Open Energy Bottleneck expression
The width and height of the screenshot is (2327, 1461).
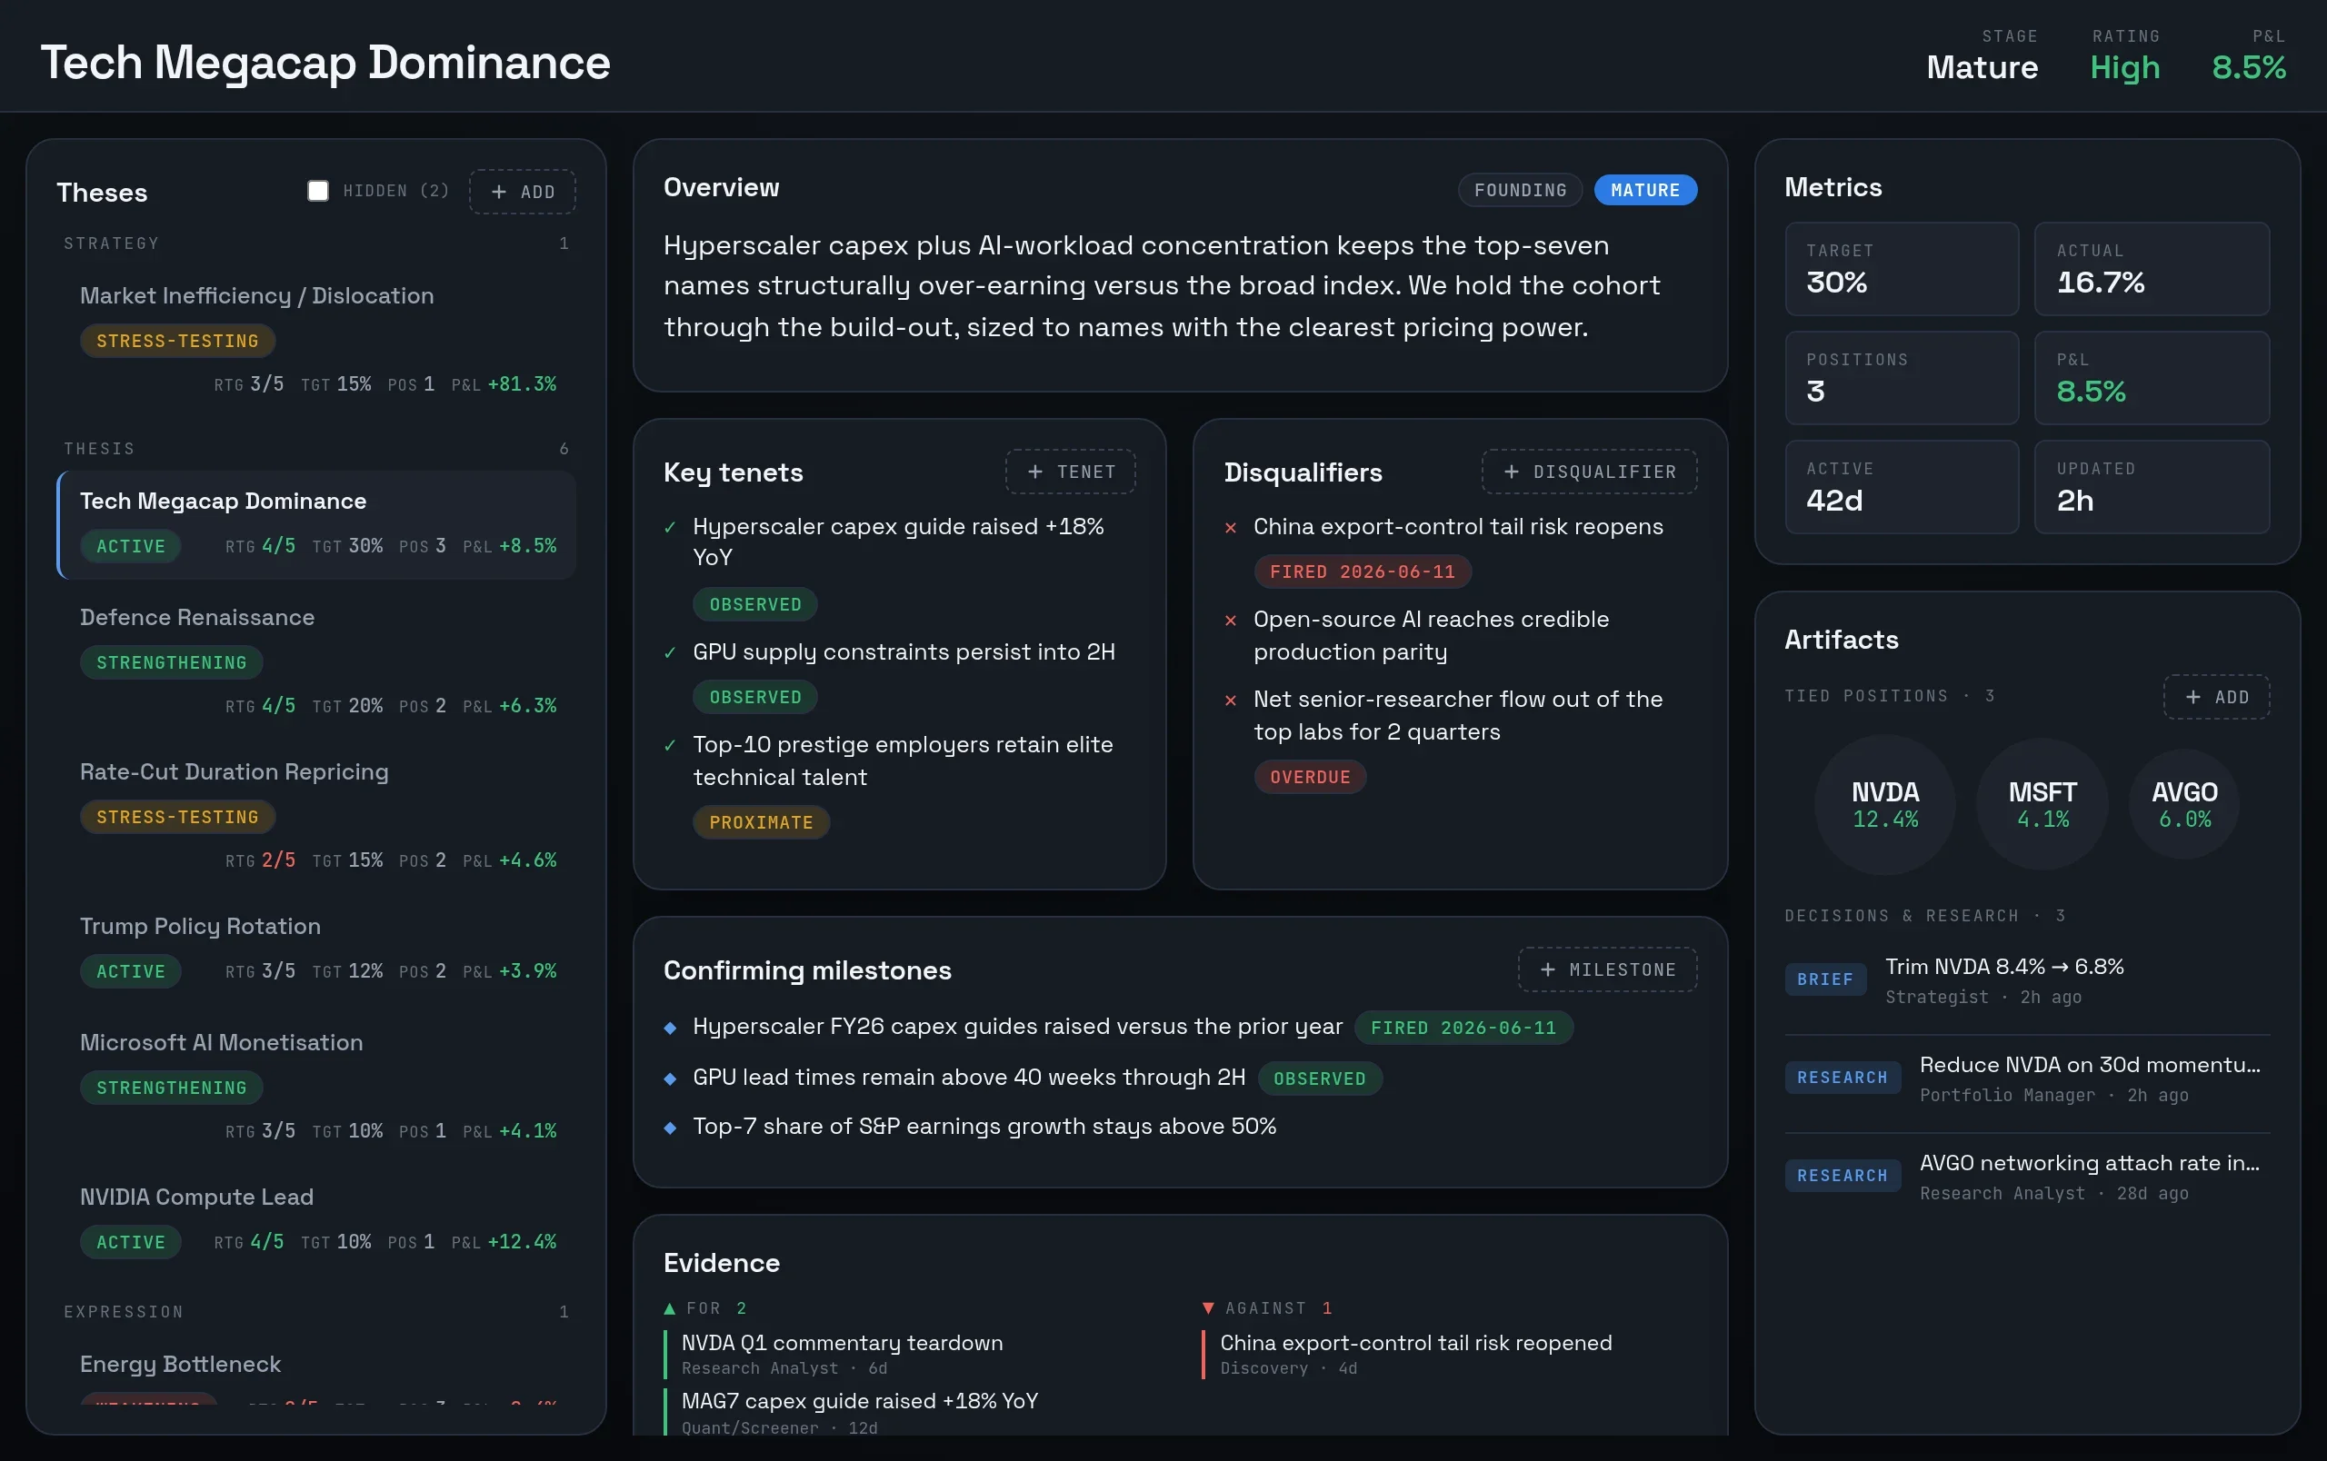(317, 1371)
